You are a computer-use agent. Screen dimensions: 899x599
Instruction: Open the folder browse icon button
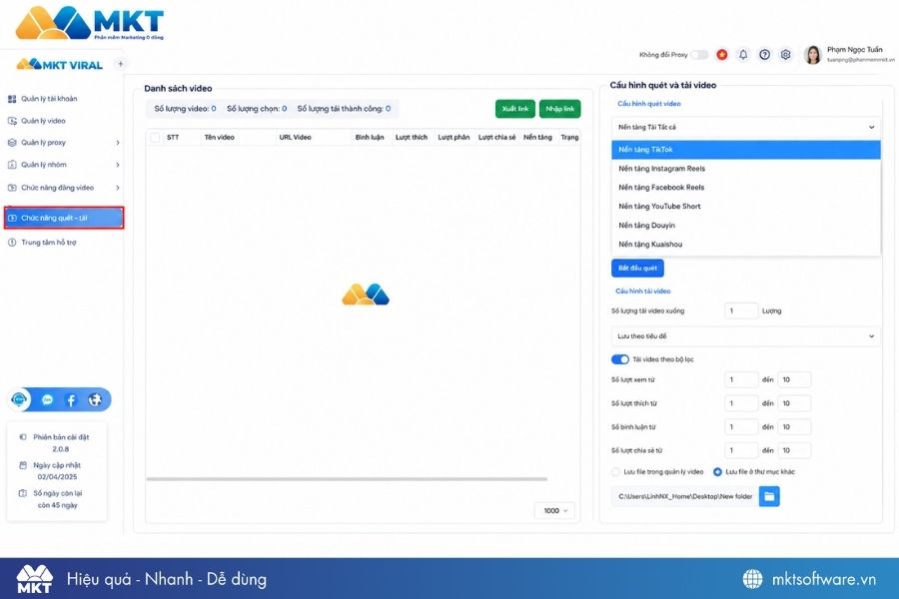(769, 496)
